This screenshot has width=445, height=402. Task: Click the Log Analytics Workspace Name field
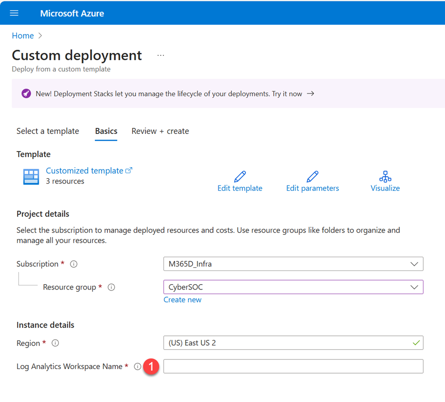pos(293,366)
